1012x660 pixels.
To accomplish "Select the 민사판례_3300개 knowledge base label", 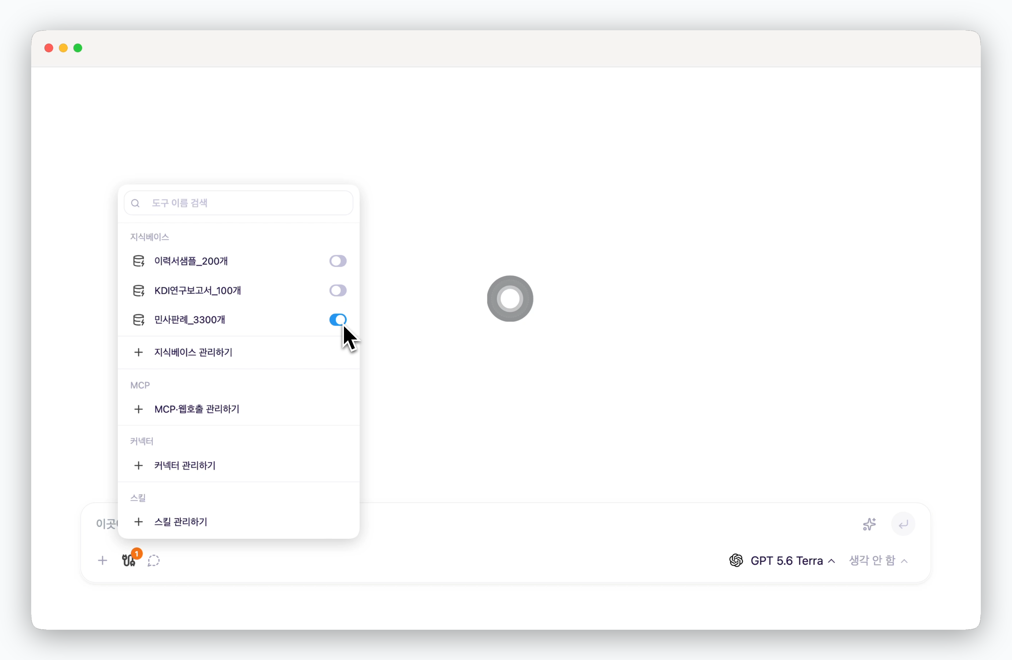I will click(x=190, y=320).
